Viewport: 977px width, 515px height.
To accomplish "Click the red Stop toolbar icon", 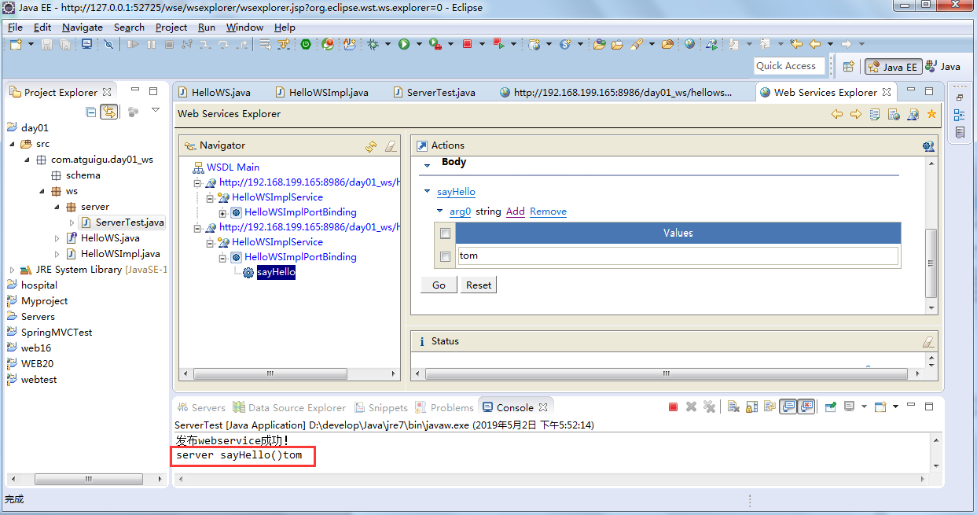I will pyautogui.click(x=468, y=44).
